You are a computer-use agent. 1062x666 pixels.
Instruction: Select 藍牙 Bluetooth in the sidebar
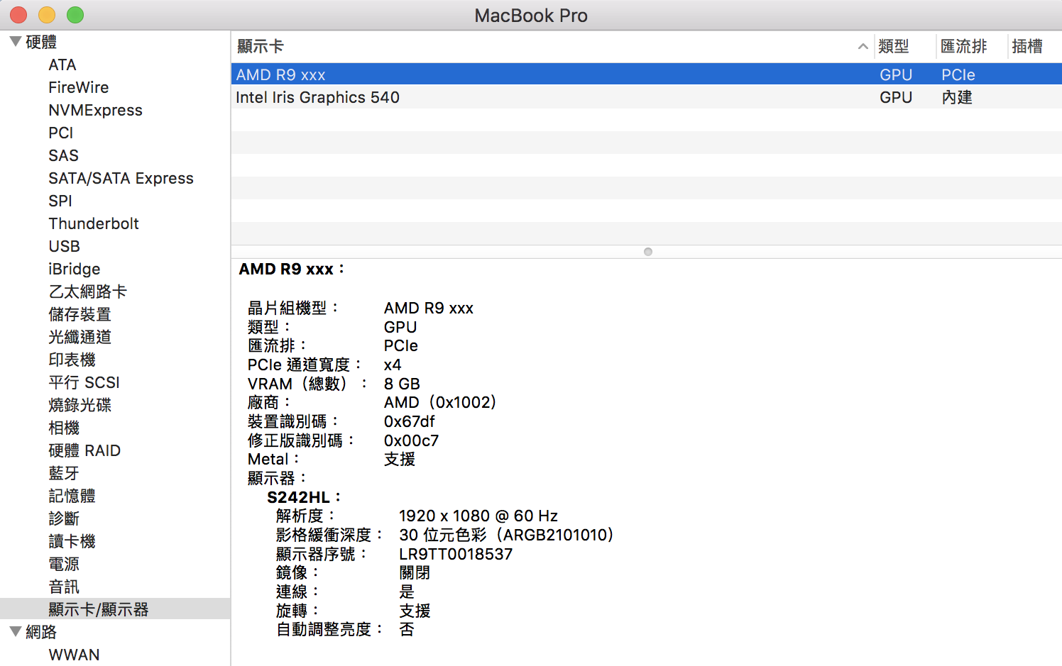[x=64, y=473]
